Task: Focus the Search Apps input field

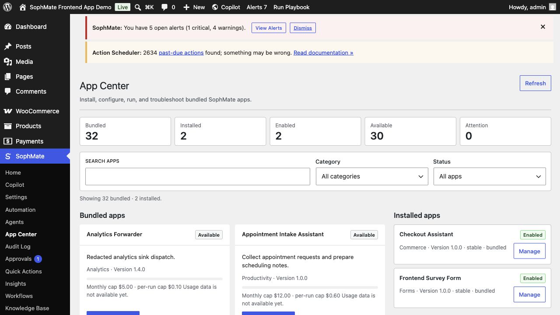Action: (x=198, y=176)
